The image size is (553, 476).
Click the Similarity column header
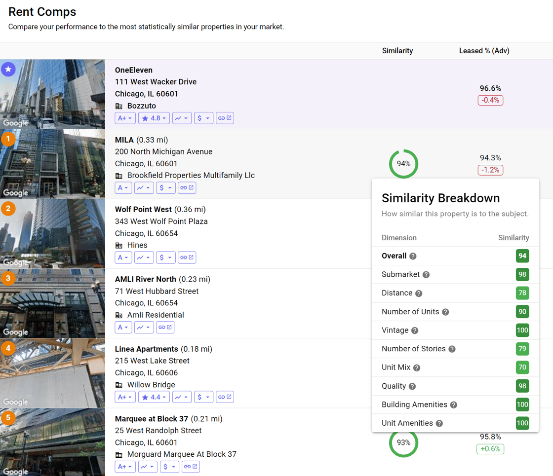[397, 51]
